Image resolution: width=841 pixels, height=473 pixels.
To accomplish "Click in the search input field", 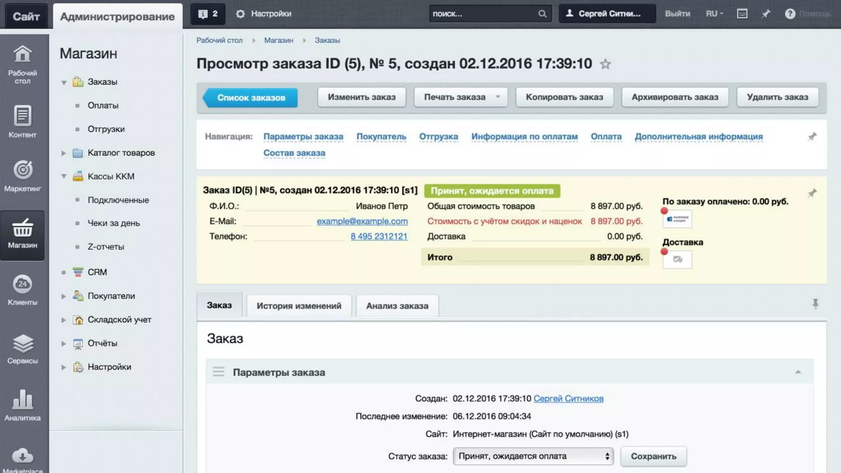I will pyautogui.click(x=483, y=14).
